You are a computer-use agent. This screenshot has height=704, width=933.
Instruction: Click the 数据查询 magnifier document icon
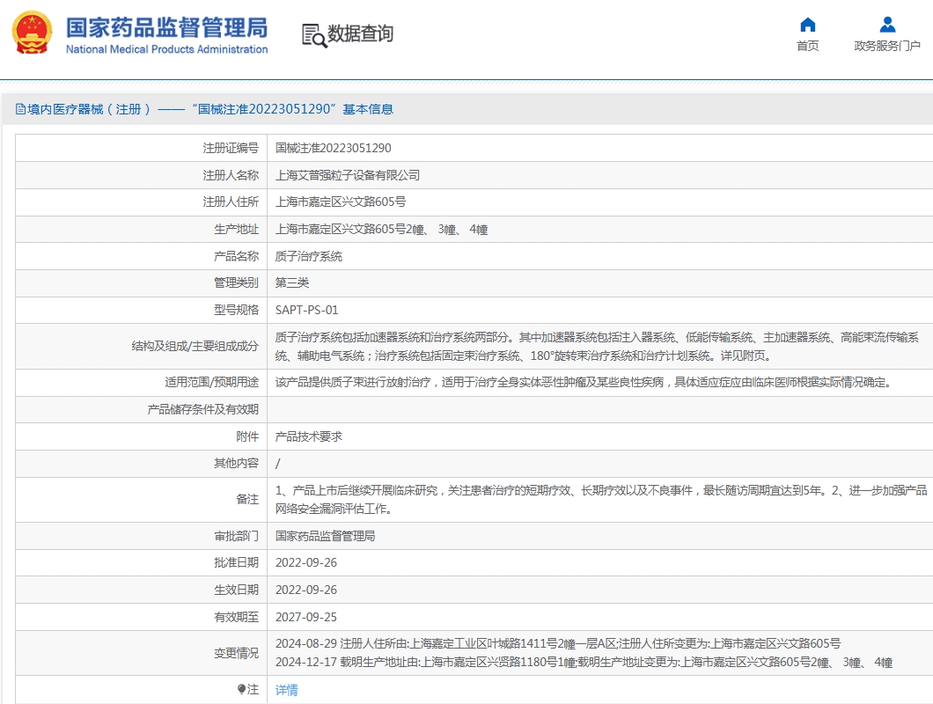[314, 35]
